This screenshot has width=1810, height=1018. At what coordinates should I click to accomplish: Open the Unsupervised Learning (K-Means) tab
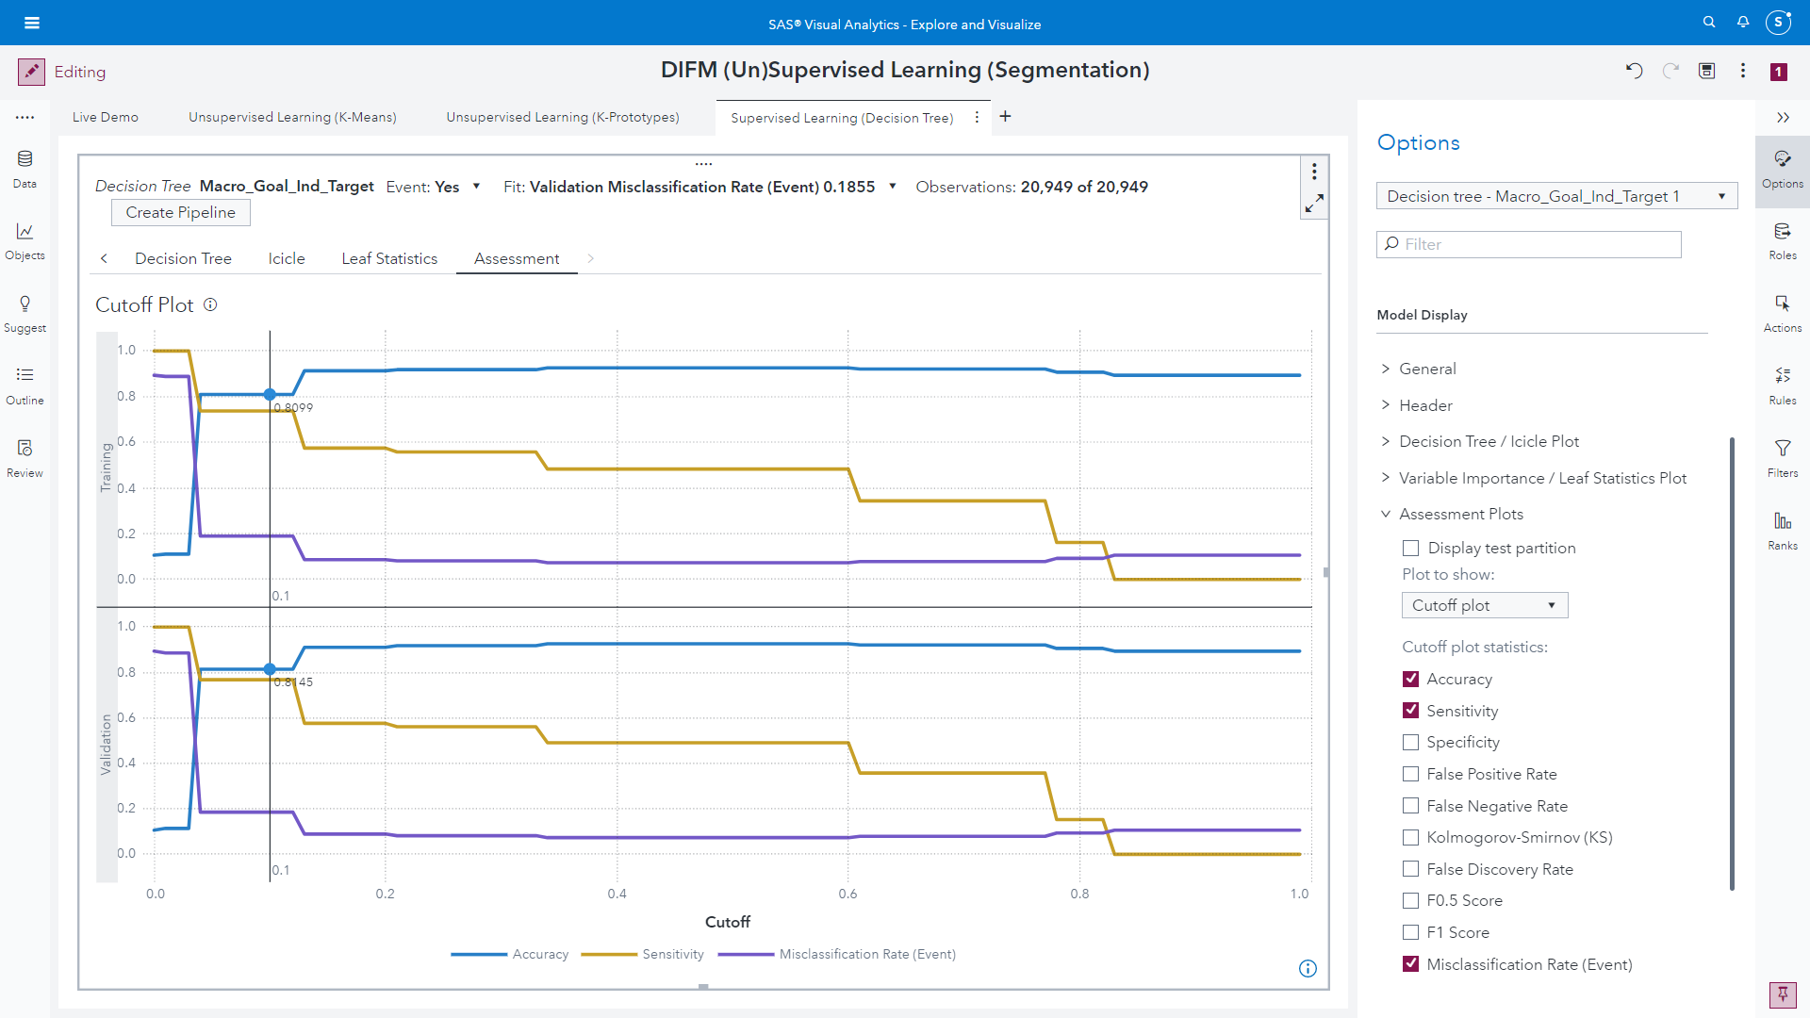coord(291,117)
